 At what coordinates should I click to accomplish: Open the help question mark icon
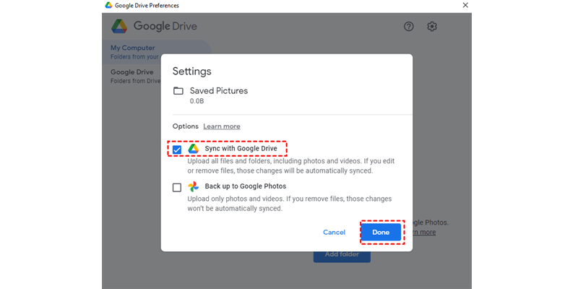(409, 27)
